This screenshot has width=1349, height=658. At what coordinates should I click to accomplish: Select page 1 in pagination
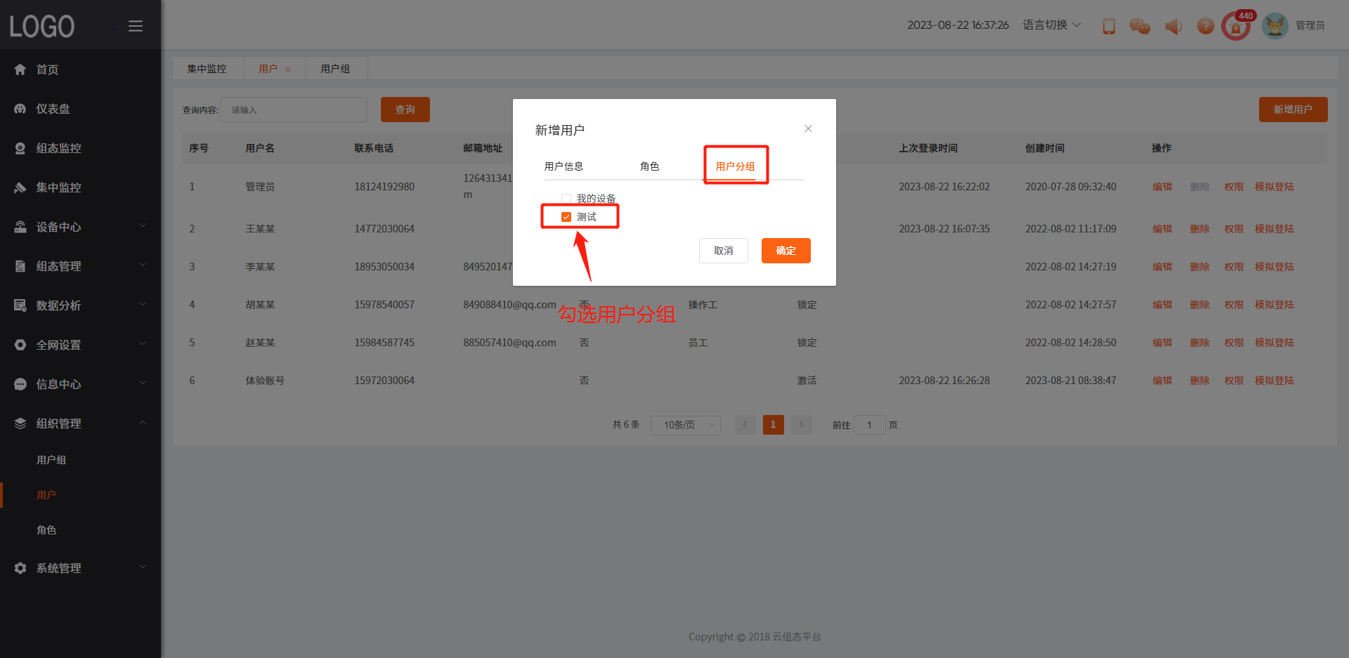(x=774, y=425)
